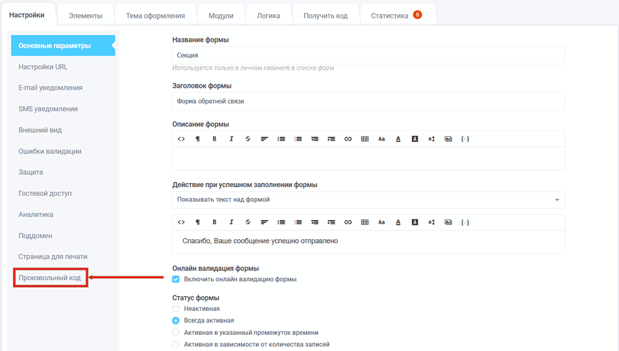Insert an image in the success message editor

click(x=448, y=223)
